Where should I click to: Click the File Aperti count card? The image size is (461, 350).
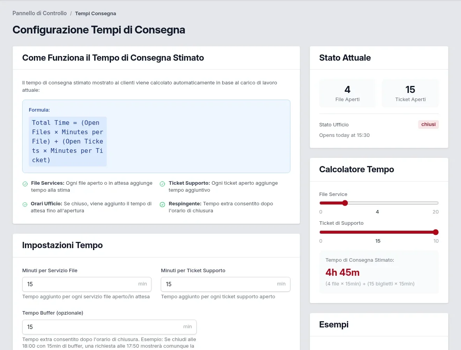click(x=347, y=93)
